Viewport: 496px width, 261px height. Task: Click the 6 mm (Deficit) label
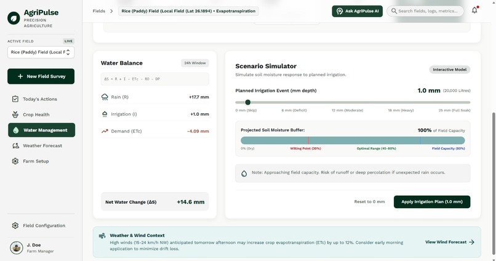coord(294,110)
